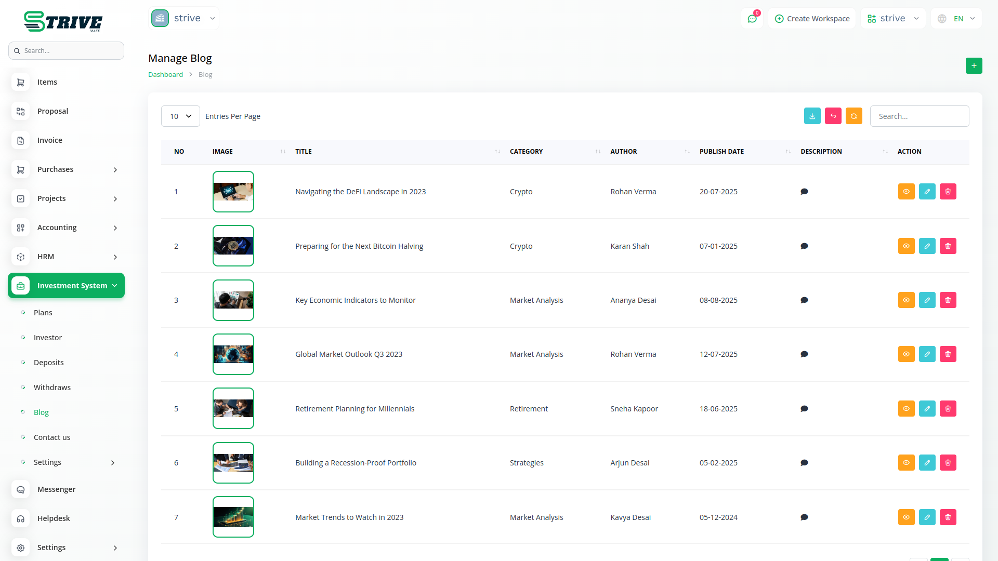The image size is (998, 561).
Task: Click the green add blog plus button
Action: point(974,66)
